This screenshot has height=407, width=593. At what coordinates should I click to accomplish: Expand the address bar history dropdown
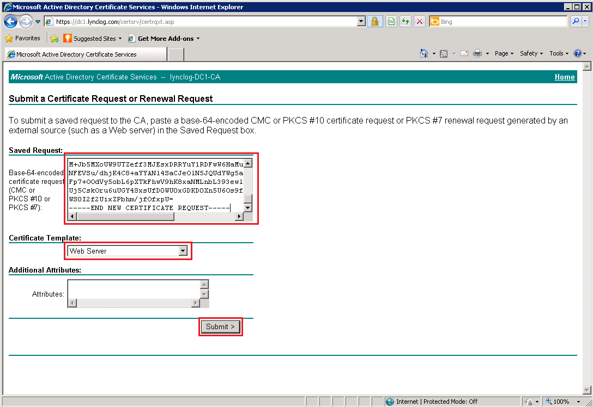point(361,22)
